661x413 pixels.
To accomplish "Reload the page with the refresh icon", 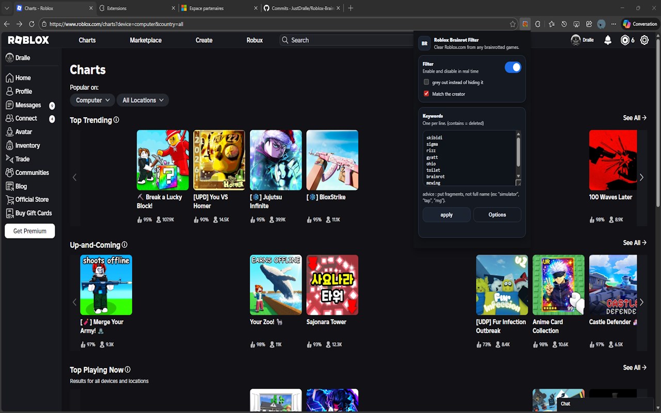I will [x=32, y=24].
